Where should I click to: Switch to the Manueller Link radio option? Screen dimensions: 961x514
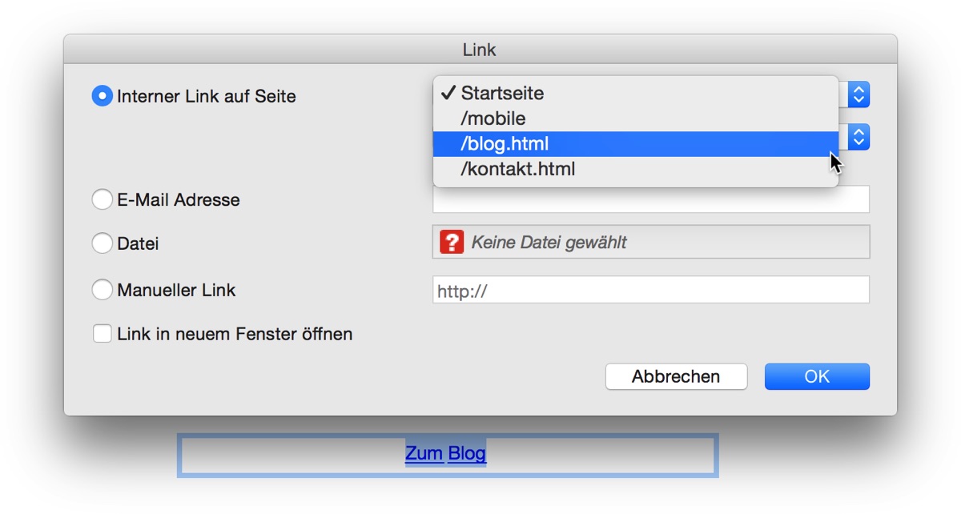(103, 290)
